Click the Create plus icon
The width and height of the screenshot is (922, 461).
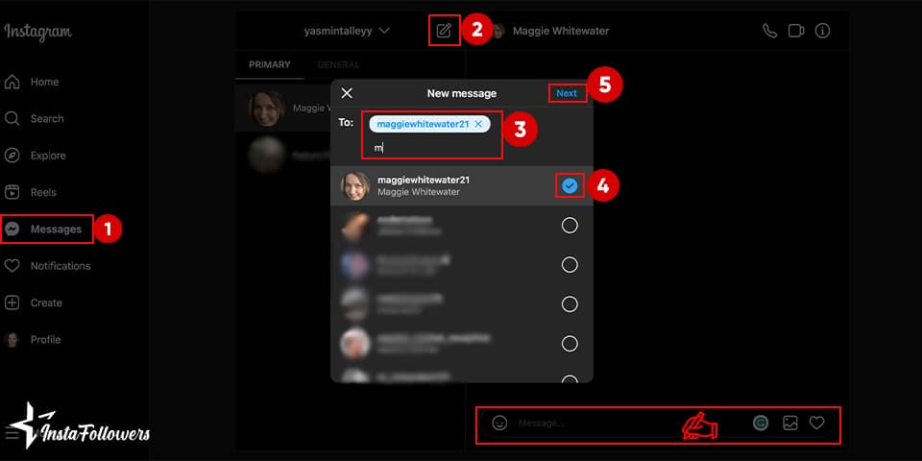coord(12,303)
